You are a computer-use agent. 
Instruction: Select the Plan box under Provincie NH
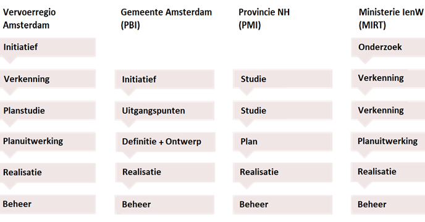tap(283, 142)
